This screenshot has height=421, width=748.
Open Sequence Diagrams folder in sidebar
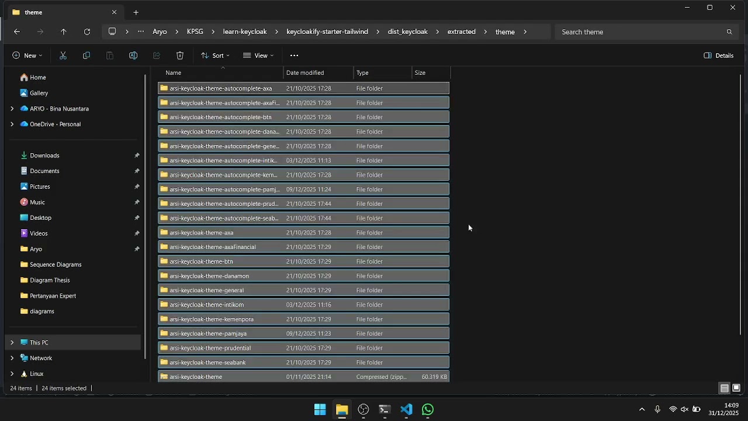pos(56,265)
